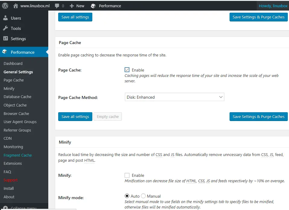This screenshot has height=210, width=289.
Task: Disable the Page Cache Enable checkbox
Action: coord(127,69)
